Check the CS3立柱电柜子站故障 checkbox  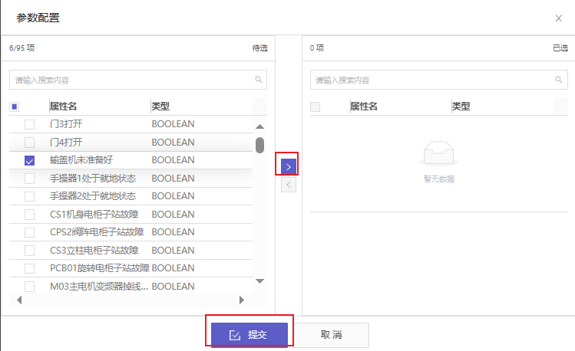[x=29, y=251]
